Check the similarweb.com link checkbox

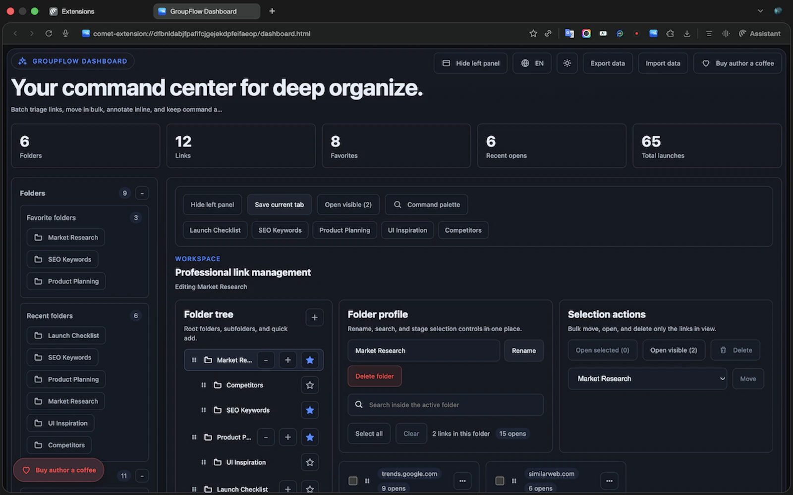coord(500,481)
